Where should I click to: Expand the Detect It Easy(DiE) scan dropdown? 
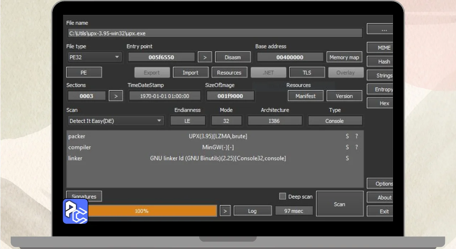[116, 121]
